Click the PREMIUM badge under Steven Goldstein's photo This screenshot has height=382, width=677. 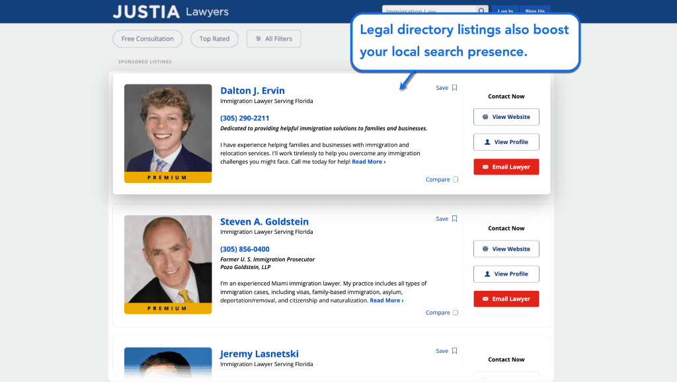[x=168, y=309]
